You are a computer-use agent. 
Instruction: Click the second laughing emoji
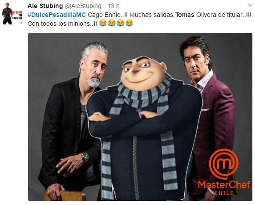[x=112, y=23]
